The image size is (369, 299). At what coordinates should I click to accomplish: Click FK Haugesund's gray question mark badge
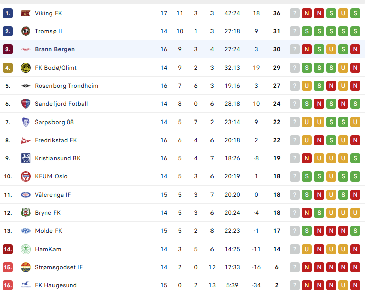tap(295, 285)
